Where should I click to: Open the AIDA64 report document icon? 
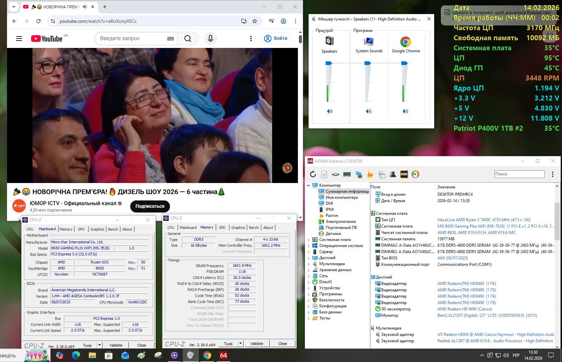(x=324, y=174)
